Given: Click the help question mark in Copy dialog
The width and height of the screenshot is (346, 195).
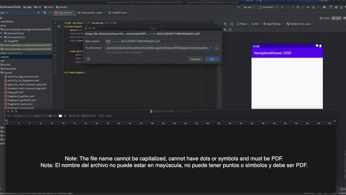Looking at the screenshot, I should tap(88, 59).
